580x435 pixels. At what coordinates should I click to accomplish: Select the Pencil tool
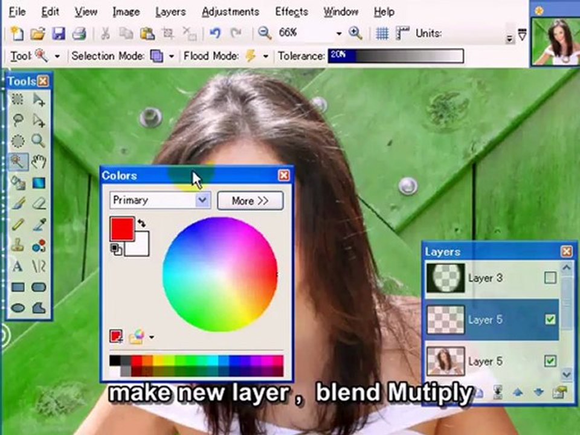[x=18, y=224]
